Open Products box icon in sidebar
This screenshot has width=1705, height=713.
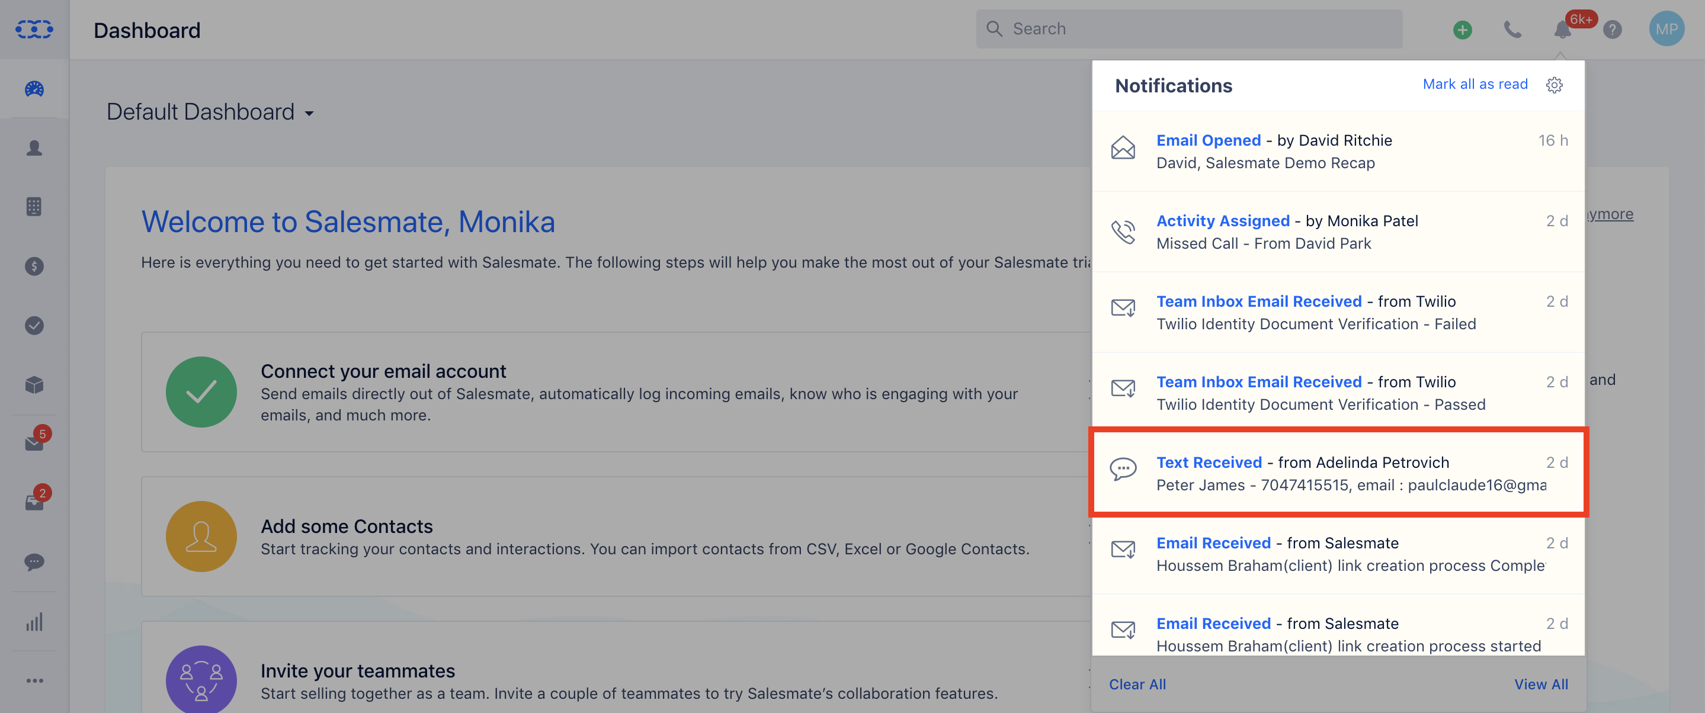[x=34, y=384]
